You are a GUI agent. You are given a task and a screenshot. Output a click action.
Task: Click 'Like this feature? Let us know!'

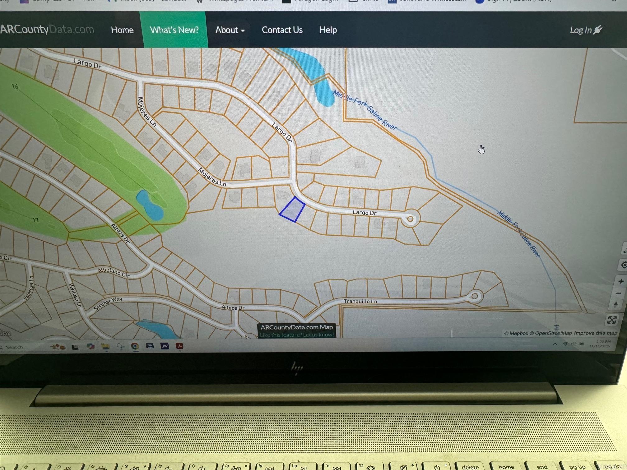pos(297,335)
